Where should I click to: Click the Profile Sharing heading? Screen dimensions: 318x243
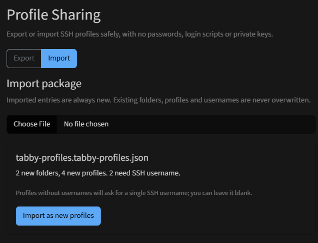click(x=54, y=15)
